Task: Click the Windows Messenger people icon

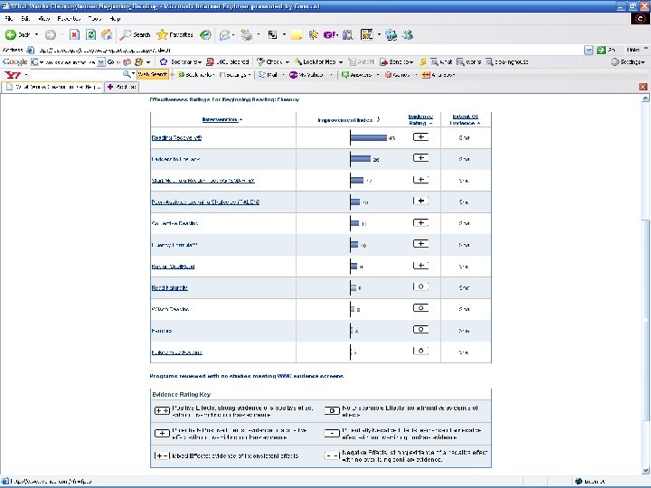Action: pyautogui.click(x=408, y=35)
